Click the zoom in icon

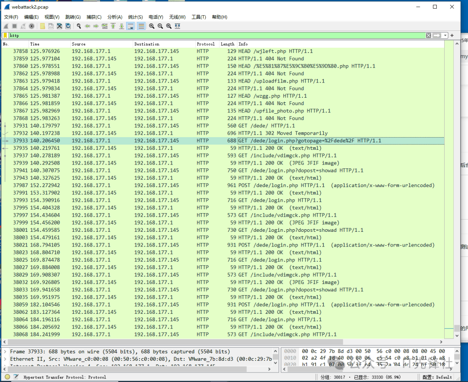coord(152,26)
